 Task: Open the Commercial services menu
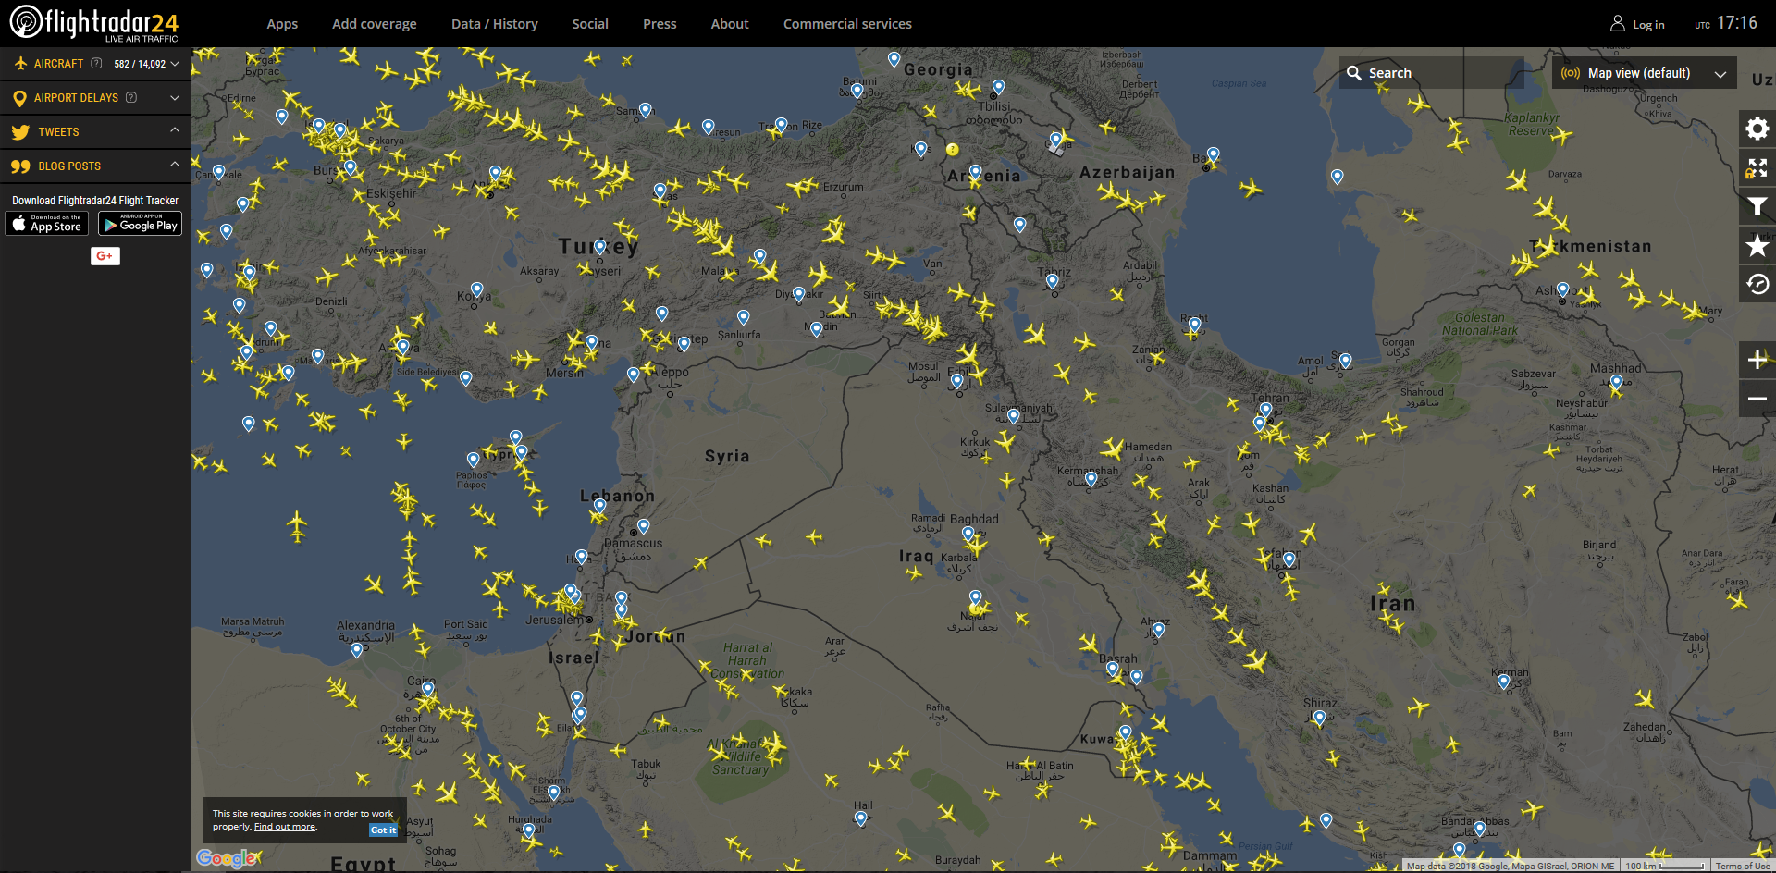point(847,24)
